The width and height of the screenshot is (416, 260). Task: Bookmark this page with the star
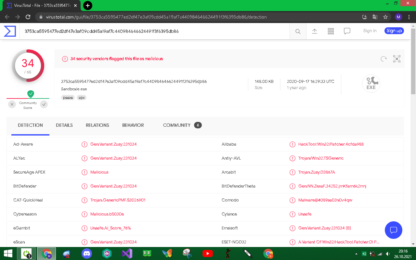(385, 17)
